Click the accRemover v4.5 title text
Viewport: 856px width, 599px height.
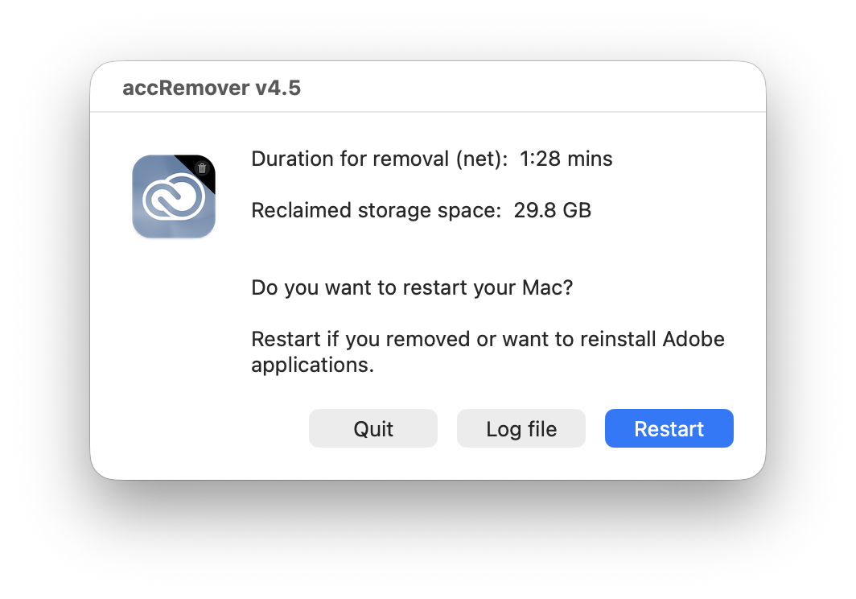click(x=212, y=87)
